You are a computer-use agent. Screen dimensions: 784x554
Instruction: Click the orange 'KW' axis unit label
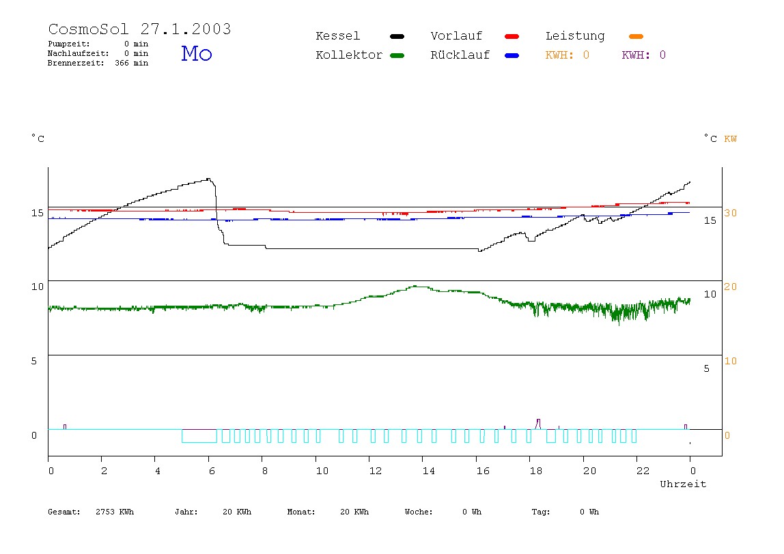coord(731,139)
